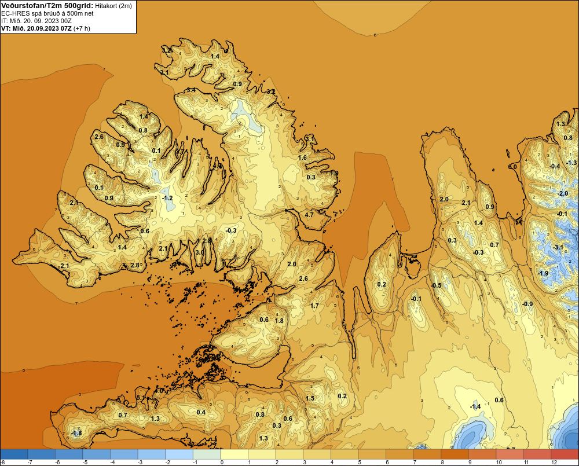
Task: Click the legend swatch between 4 and 5
Action: [x=345, y=454]
